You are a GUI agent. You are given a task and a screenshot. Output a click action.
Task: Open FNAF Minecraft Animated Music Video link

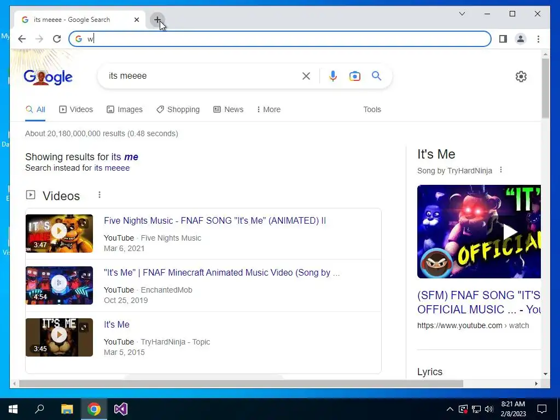[222, 272]
